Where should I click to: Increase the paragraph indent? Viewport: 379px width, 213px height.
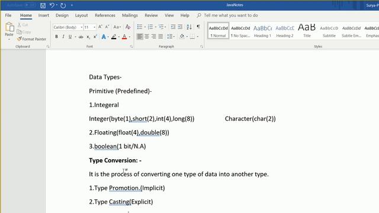click(x=180, y=27)
